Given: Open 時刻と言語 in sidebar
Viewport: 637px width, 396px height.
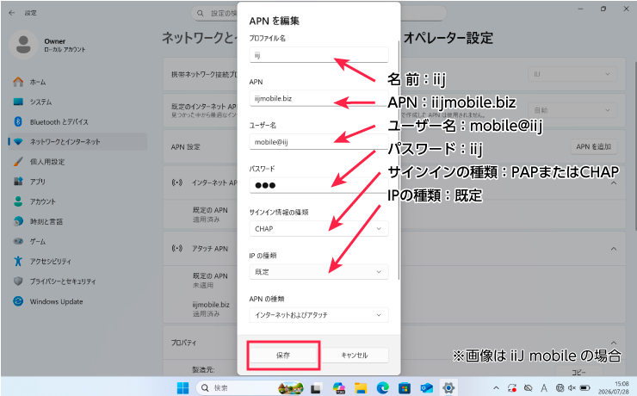Looking at the screenshot, I should click(x=77, y=221).
